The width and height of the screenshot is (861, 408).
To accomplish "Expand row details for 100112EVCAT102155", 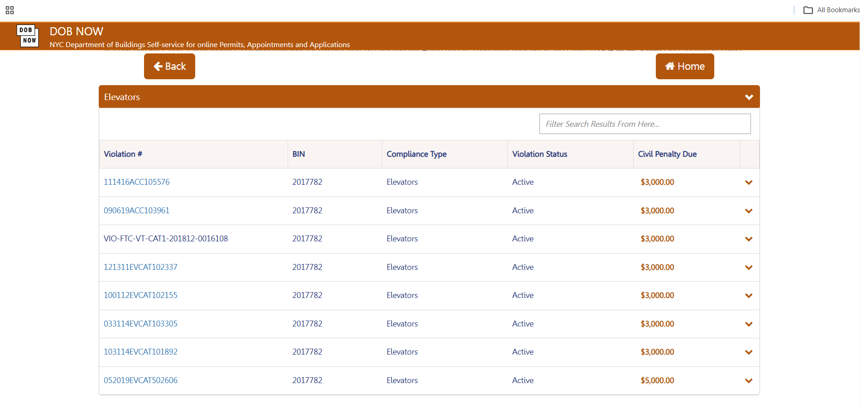I will point(749,296).
